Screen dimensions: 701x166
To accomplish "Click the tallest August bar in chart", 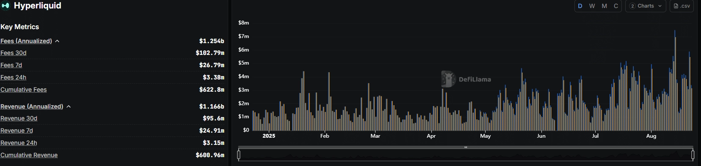I will click(x=675, y=80).
